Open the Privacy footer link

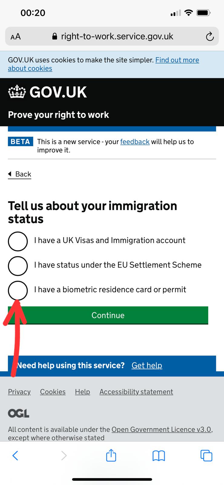point(19,392)
